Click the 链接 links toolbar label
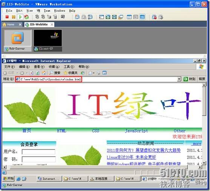The width and height of the screenshot is (210, 191). tap(202, 79)
